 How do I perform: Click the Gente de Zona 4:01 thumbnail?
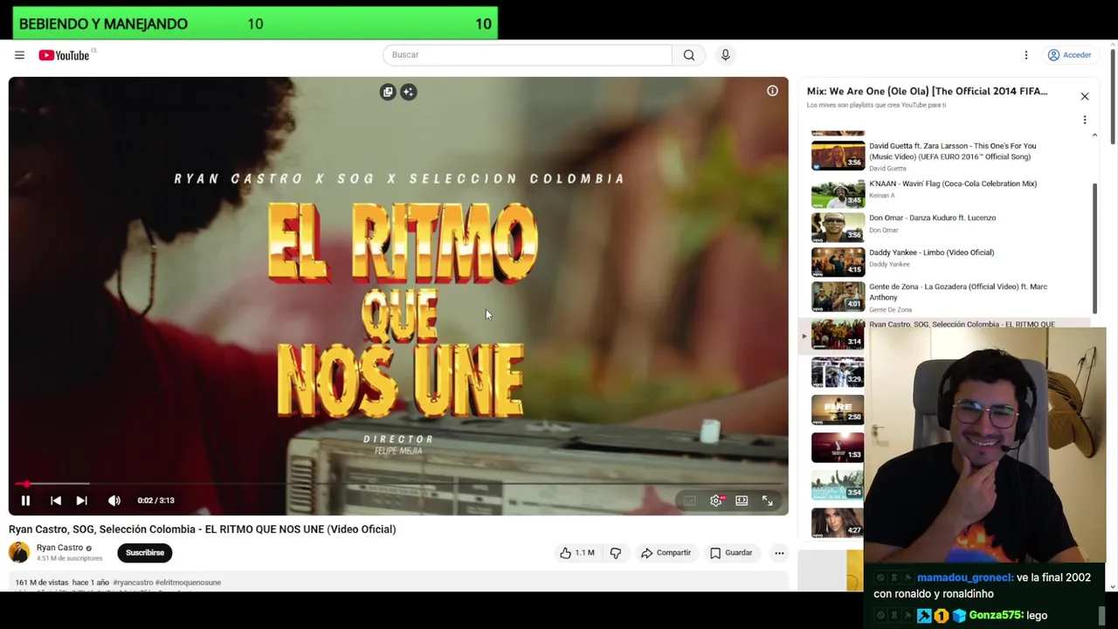point(838,296)
